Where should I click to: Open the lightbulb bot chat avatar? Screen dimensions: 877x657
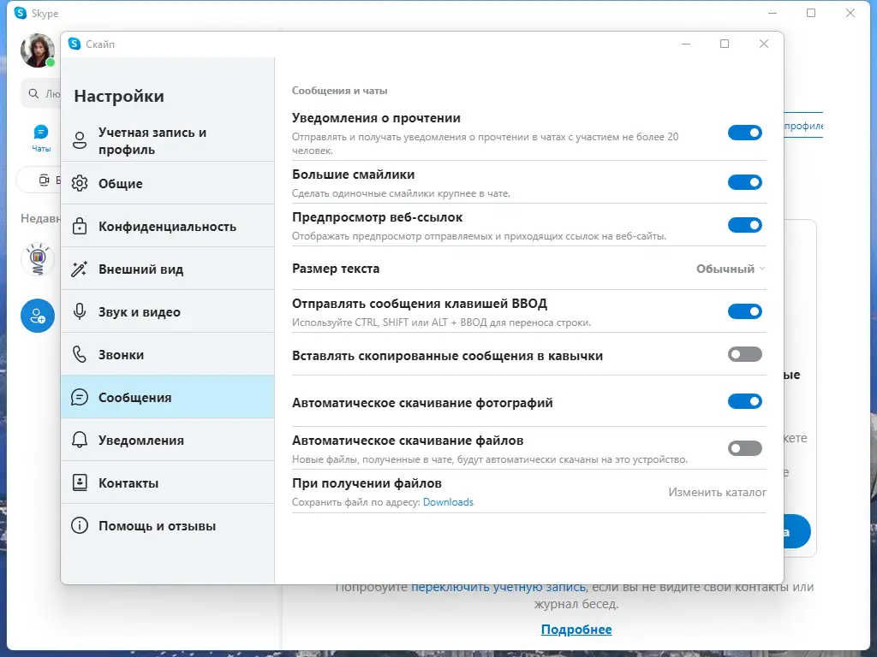tap(38, 259)
